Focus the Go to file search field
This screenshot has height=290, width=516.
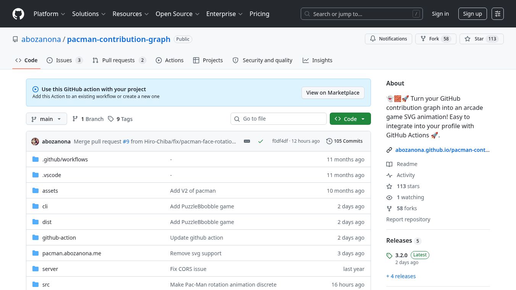279,119
